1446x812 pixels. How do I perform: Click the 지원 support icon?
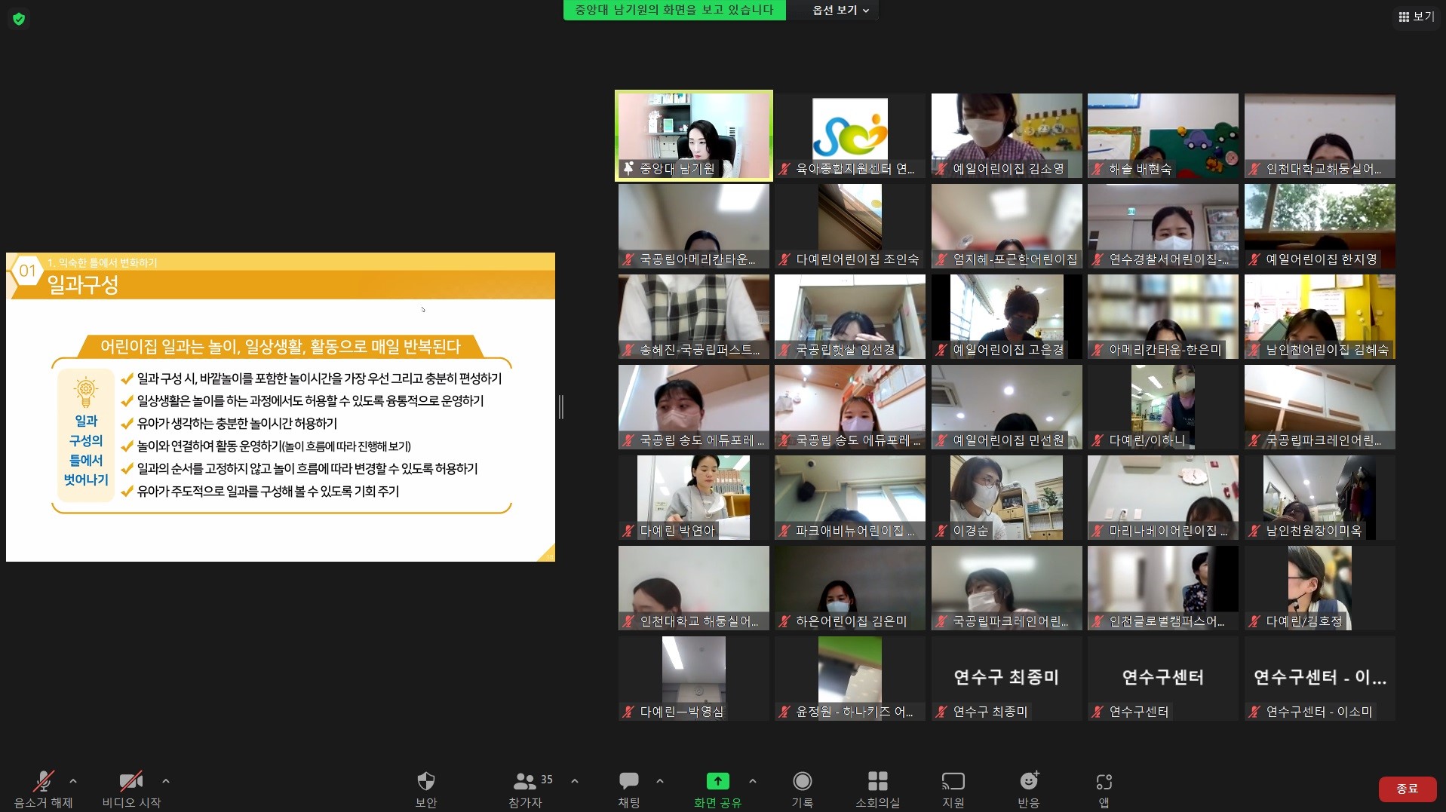[953, 781]
